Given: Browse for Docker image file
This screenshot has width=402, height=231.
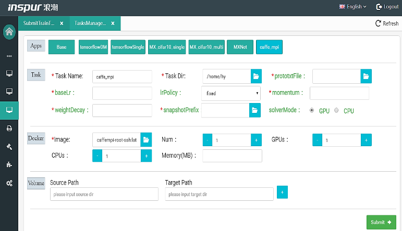Looking at the screenshot, I should (146, 139).
